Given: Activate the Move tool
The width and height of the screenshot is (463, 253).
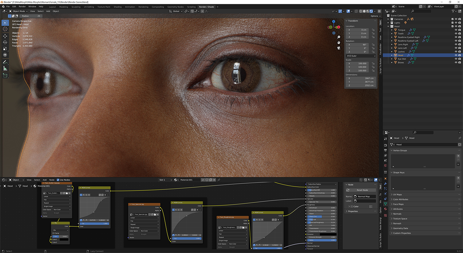Looking at the screenshot, I should tap(5, 36).
